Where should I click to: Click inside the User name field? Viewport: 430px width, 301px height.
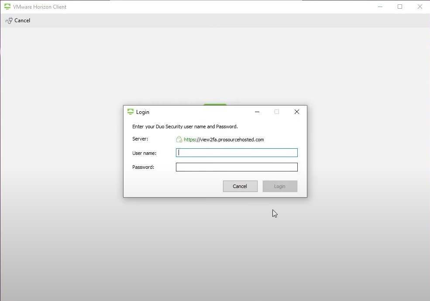[236, 153]
